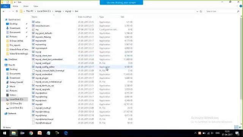The image size is (243, 137).
Task: Select the 'mysqld-debug' file name
Action: (x=42, y=112)
